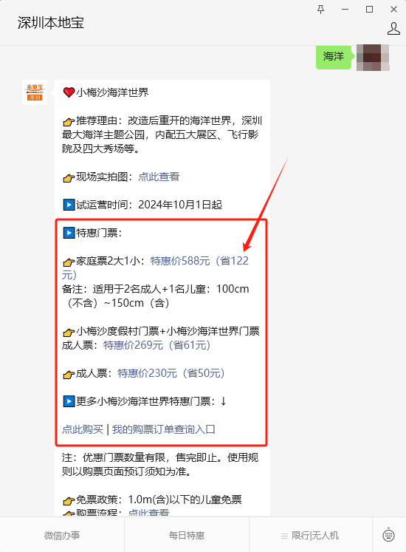
Task: Maximize the chat window
Action: (x=369, y=10)
